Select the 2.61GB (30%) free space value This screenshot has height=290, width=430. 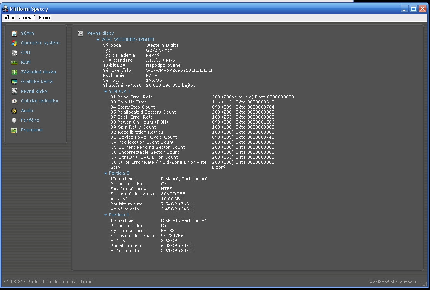(x=177, y=251)
